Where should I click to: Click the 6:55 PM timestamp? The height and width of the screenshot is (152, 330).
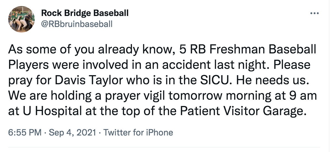25,132
